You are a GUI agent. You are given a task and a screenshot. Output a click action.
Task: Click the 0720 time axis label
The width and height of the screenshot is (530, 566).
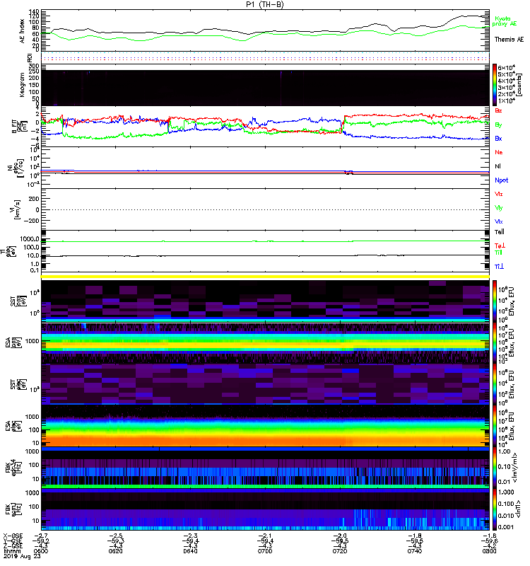[x=340, y=551]
